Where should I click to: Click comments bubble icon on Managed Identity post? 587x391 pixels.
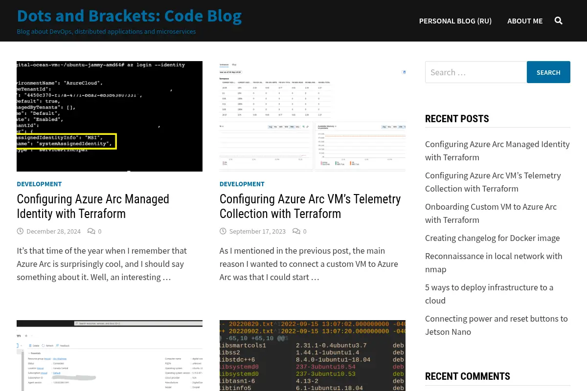[x=91, y=231]
